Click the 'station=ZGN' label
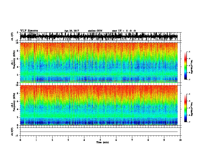 (x=95, y=31)
